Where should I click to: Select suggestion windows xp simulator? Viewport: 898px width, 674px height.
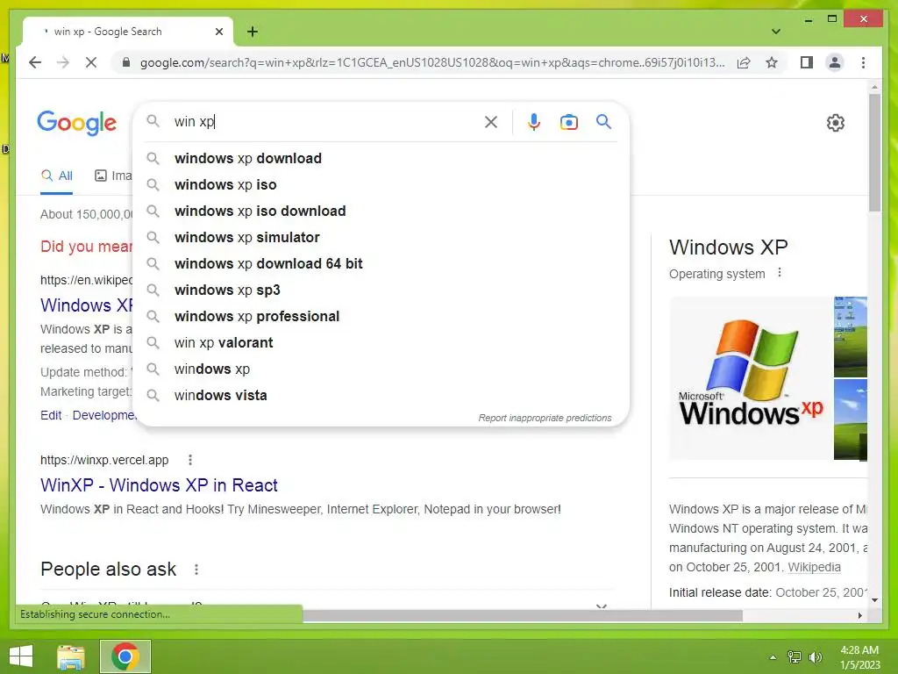381,237
